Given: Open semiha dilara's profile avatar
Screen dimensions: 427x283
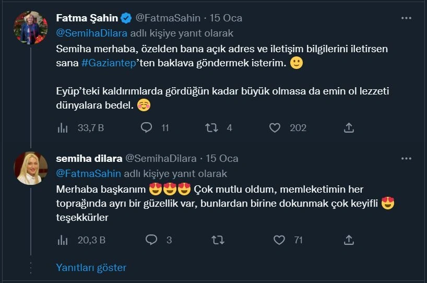Looking at the screenshot, I should 31,168.
